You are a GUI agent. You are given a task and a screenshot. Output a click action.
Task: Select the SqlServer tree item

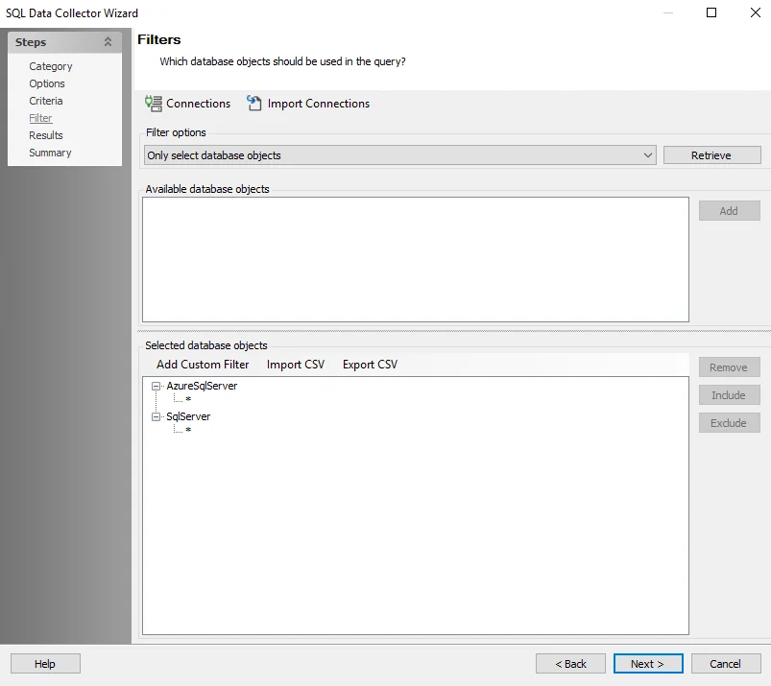coord(188,416)
